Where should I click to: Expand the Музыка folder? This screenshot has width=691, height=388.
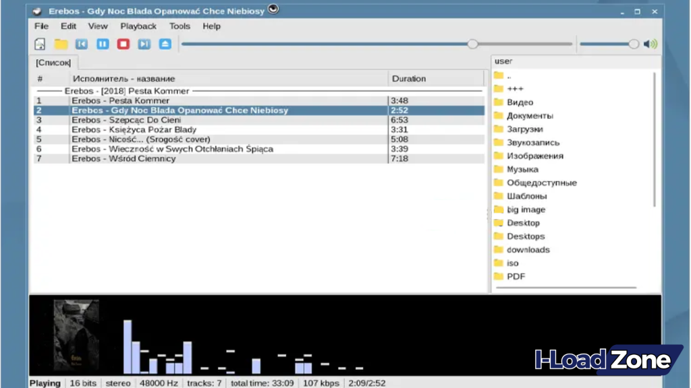(521, 169)
